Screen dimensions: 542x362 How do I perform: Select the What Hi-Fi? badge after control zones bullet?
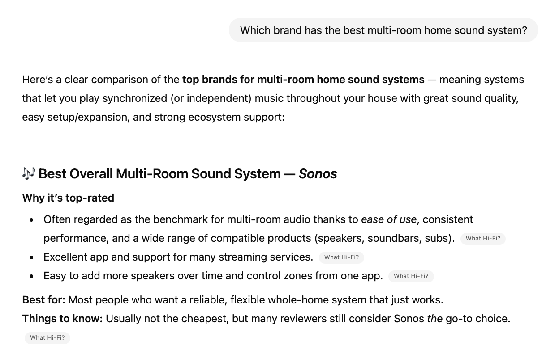411,276
